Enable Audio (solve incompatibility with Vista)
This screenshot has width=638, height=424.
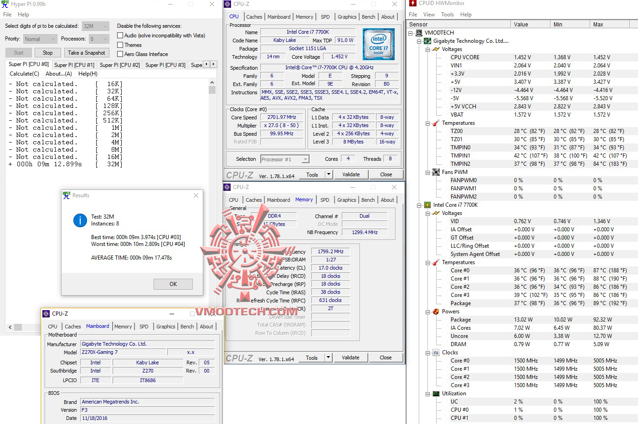119,35
